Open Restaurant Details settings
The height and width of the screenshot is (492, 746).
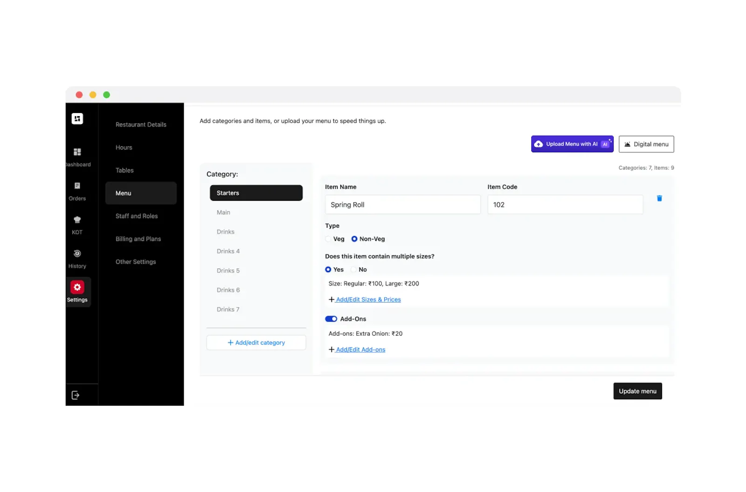(x=141, y=125)
